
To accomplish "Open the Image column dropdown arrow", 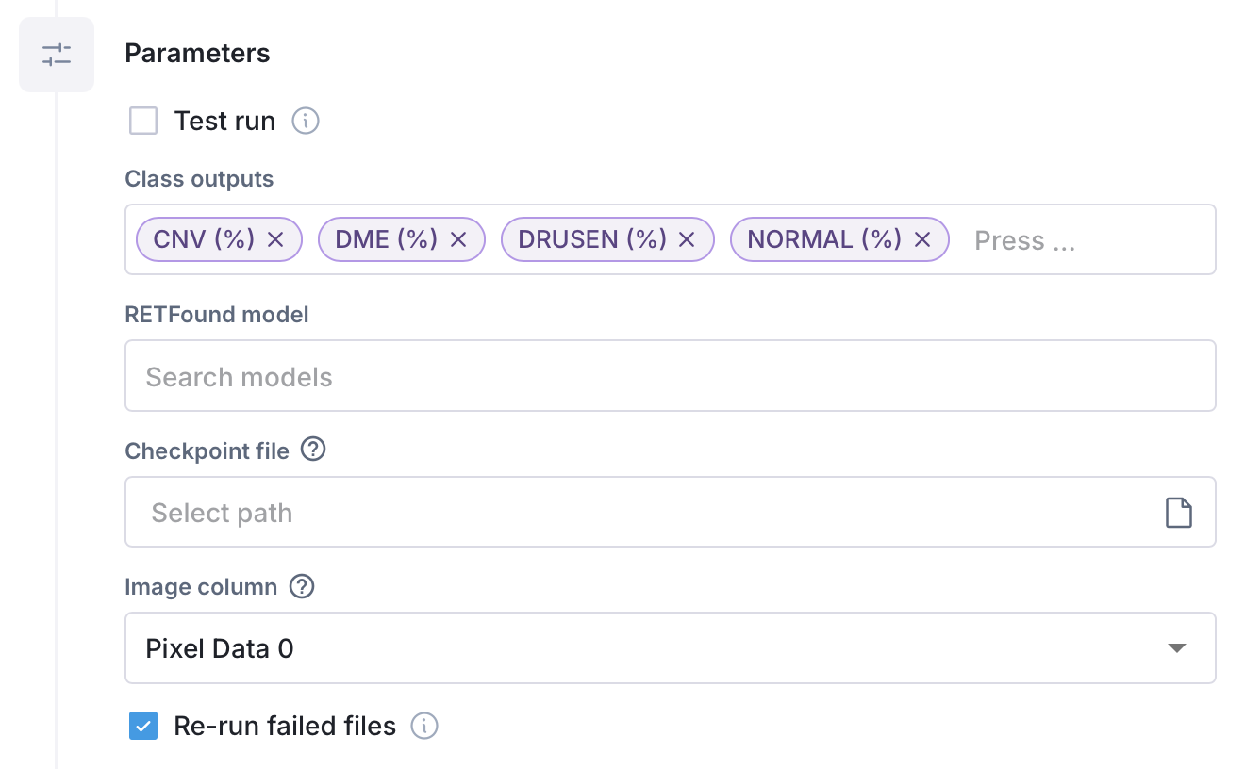I will [1176, 648].
